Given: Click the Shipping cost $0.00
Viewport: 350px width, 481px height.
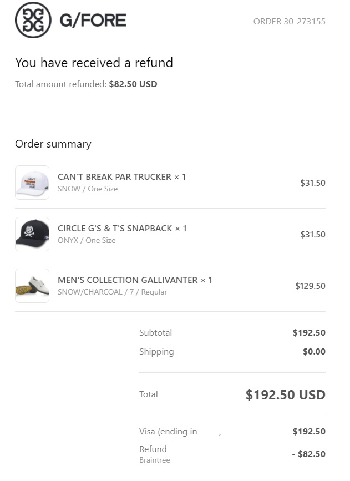Looking at the screenshot, I should pos(314,352).
